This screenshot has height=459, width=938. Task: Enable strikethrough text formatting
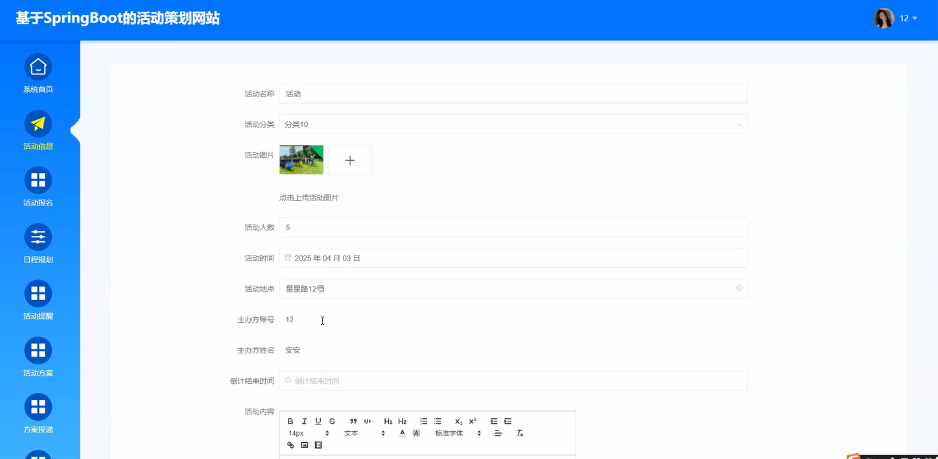(x=332, y=421)
